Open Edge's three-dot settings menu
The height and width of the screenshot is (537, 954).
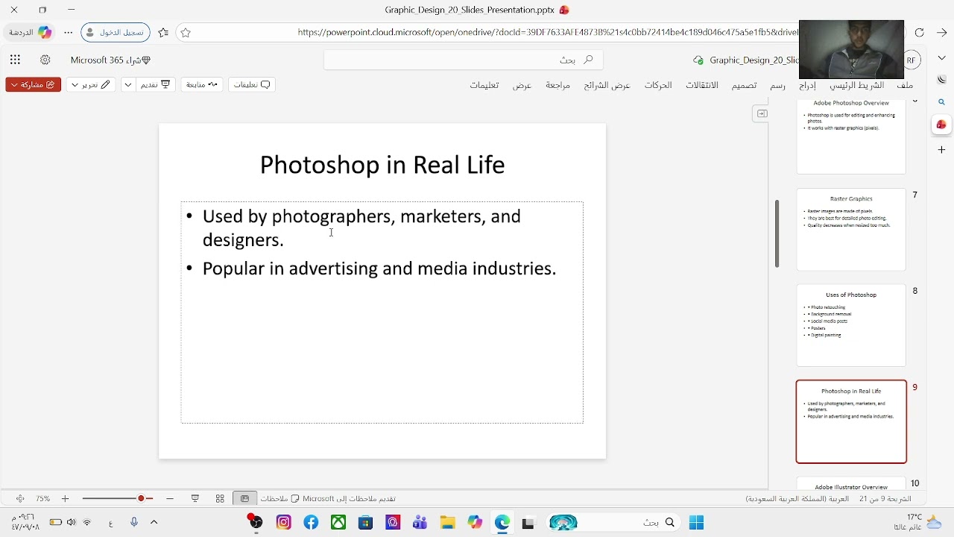point(69,33)
